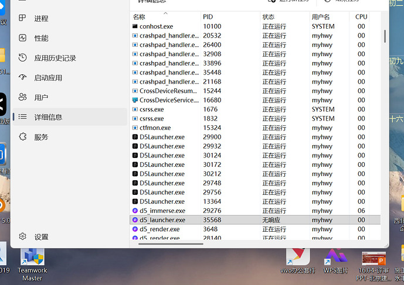This screenshot has height=285, width=404.
Task: Select csrss.exe with PID 1832
Action: click(x=255, y=119)
